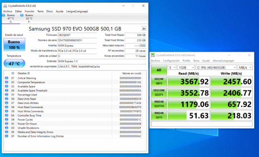This screenshot has height=157, width=259.
Task: Click the Valores en crudo column header
Action: (x=132, y=73)
